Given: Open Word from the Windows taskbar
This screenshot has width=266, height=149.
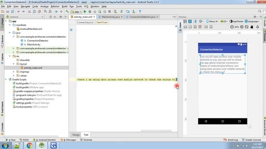Looking at the screenshot, I should click(x=54, y=145).
